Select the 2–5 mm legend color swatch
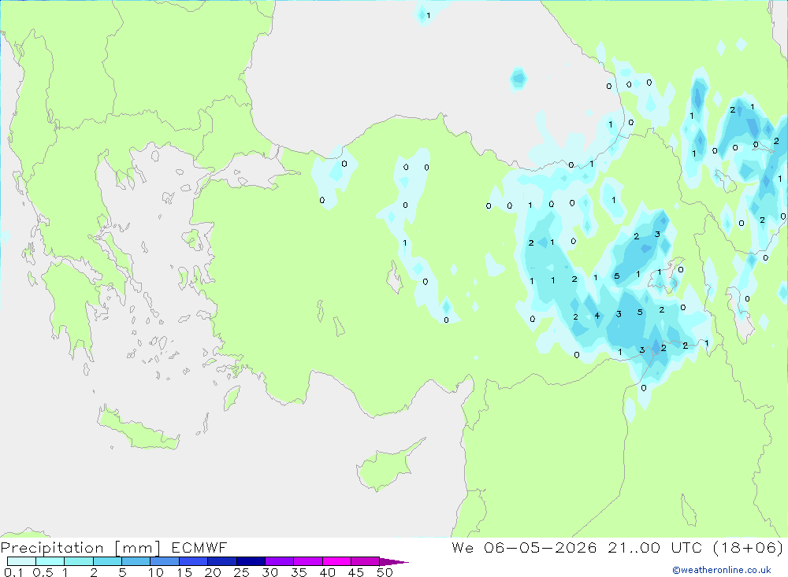This screenshot has width=788, height=577. tap(107, 561)
